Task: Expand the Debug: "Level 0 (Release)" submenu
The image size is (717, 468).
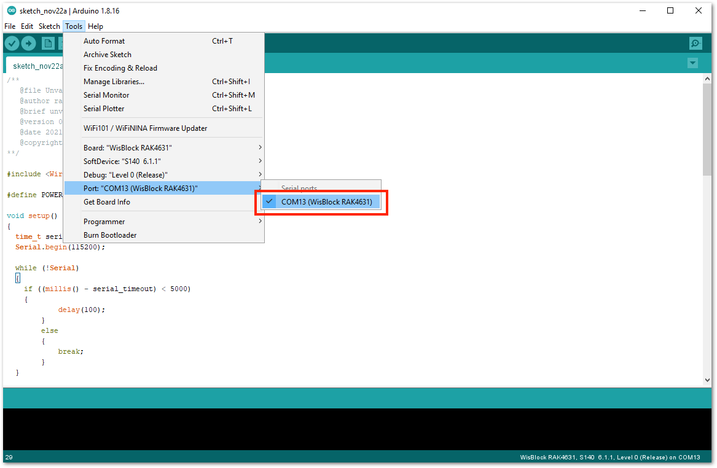Action: (x=163, y=175)
